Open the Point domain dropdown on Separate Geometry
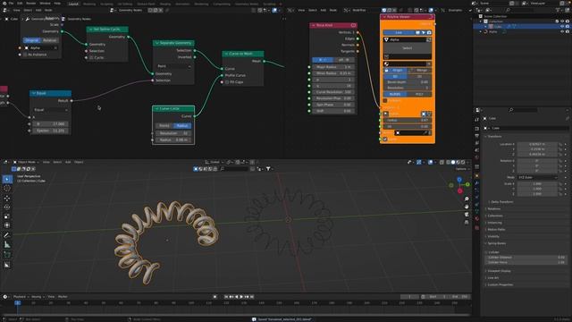 (173, 66)
